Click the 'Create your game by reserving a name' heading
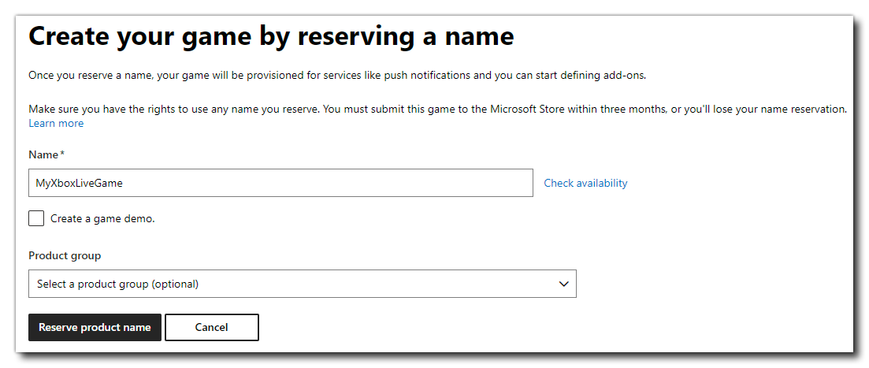The height and width of the screenshot is (368, 869). (272, 37)
